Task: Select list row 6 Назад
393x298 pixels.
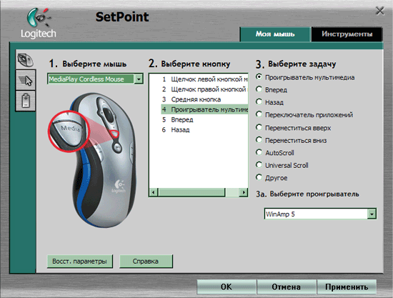Action: [204, 130]
